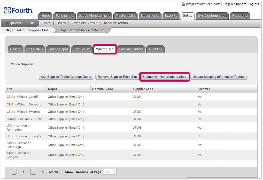Click Organisation Supplier List breadcrumb
263x180 pixels.
point(27,30)
